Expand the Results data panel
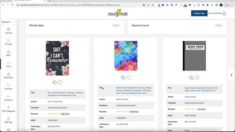Screen dimensions: 235x132 [116, 25]
